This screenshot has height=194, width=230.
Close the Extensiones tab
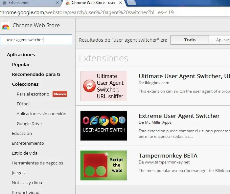[x=57, y=3]
